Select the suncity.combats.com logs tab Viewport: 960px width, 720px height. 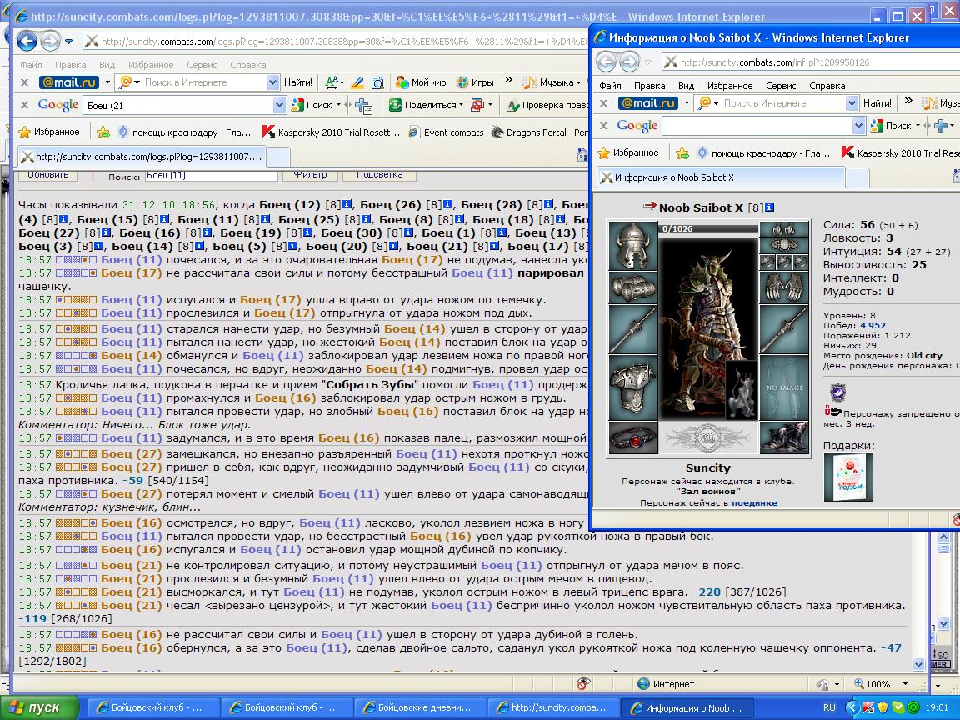coord(142,157)
